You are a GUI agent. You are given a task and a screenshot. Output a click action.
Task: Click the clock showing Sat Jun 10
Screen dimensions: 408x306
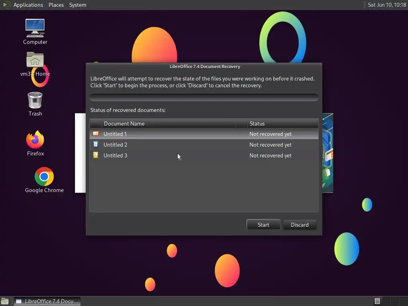(387, 5)
